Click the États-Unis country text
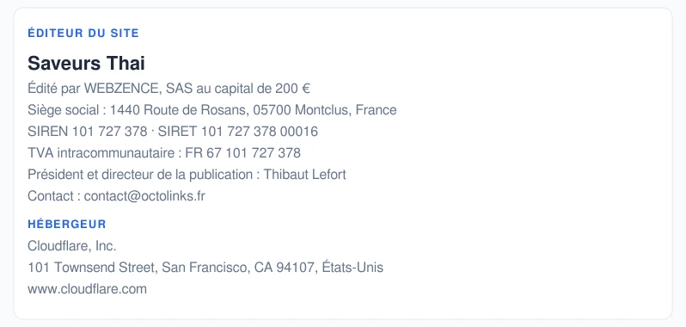The height and width of the screenshot is (327, 686). 352,268
